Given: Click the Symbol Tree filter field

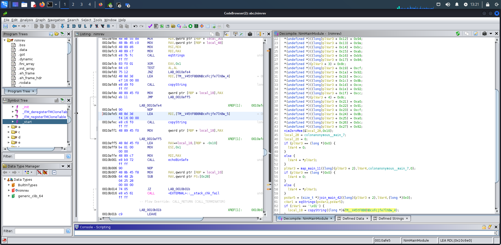Looking at the screenshot, I should pyautogui.click(x=39, y=156).
